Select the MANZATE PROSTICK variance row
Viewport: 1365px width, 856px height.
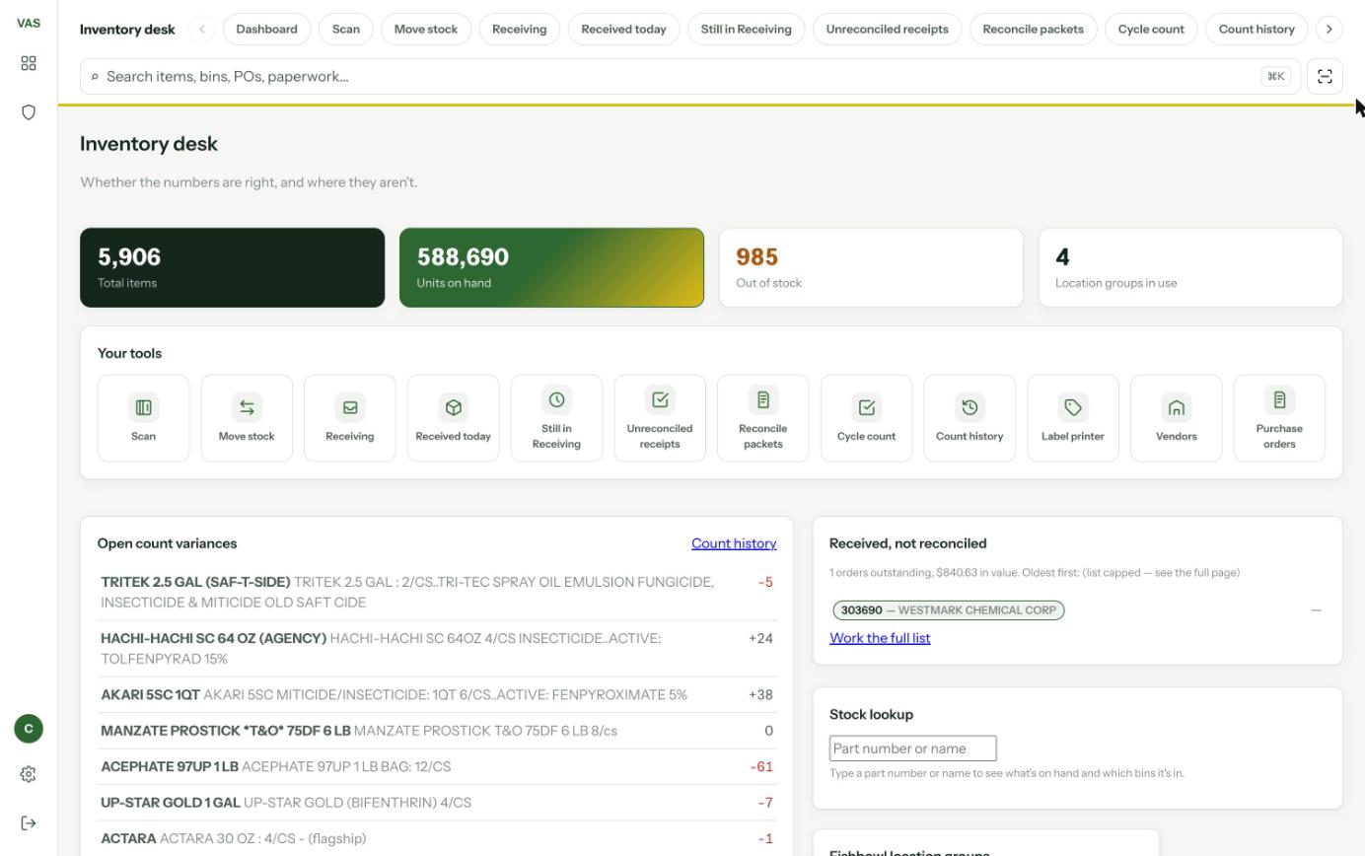(438, 731)
